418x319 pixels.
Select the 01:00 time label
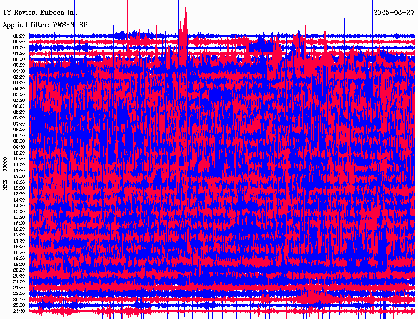point(19,47)
